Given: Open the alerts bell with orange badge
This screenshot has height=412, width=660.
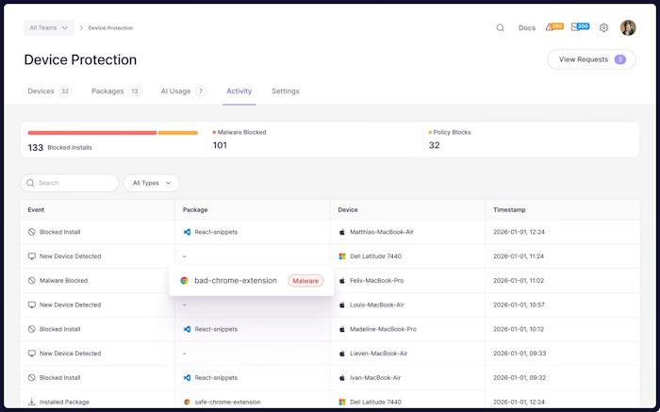Looking at the screenshot, I should (x=554, y=27).
